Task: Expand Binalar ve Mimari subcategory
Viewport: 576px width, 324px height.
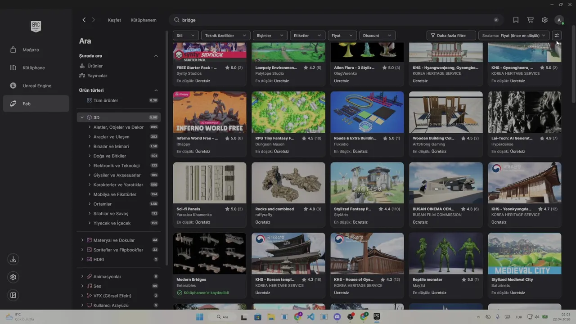Action: (89, 146)
